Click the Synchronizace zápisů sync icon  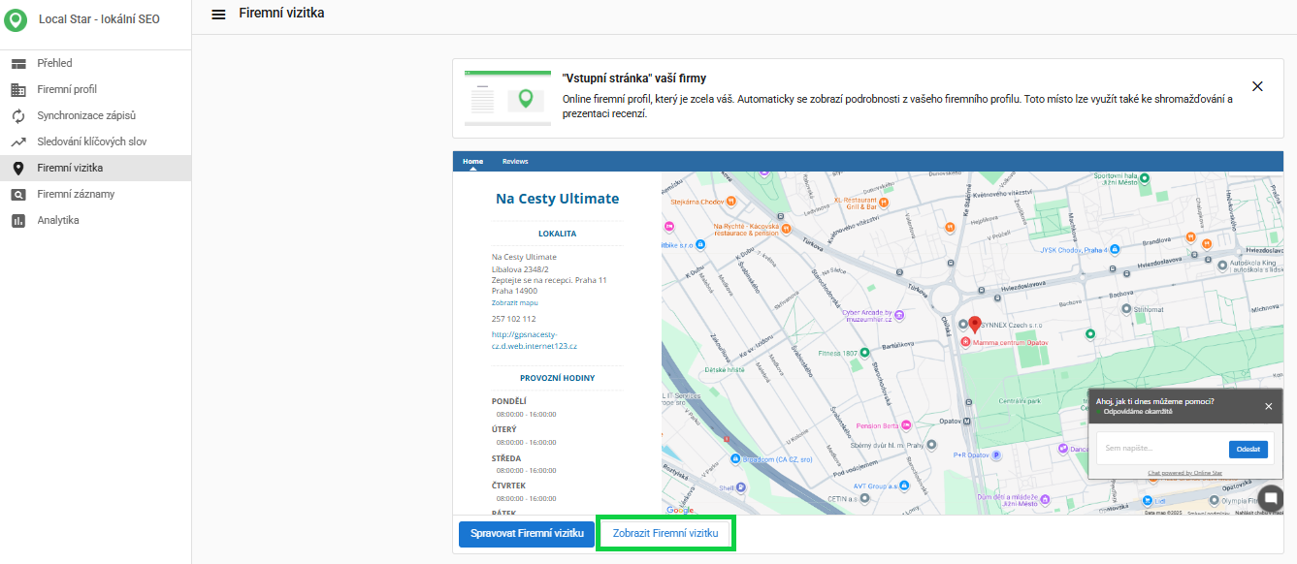click(x=18, y=116)
